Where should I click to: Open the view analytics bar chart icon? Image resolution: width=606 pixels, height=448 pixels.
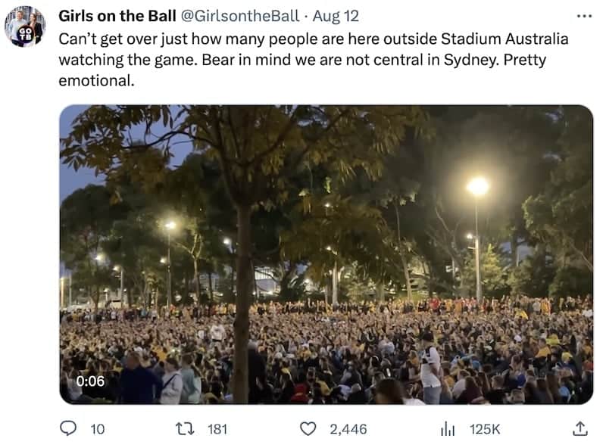pyautogui.click(x=448, y=429)
